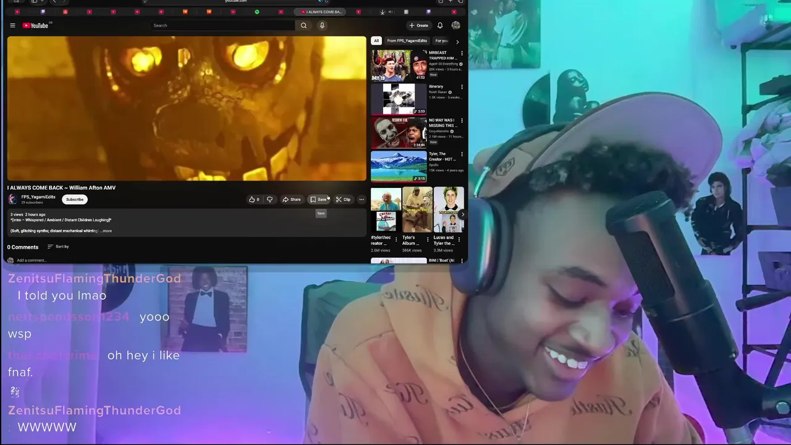
Task: Start voice search with the microphone icon
Action: click(x=321, y=25)
